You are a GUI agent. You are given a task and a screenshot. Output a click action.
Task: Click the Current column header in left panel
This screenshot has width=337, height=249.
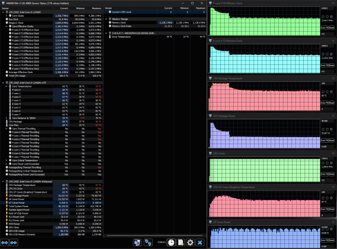point(64,8)
